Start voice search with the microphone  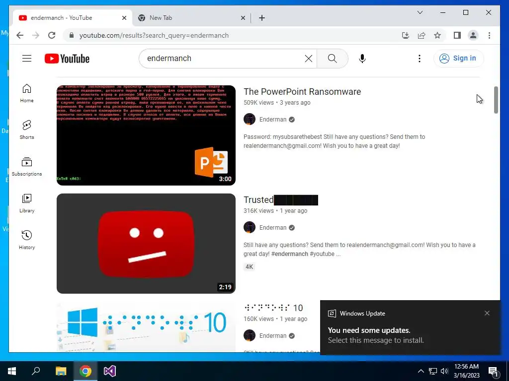[362, 59]
